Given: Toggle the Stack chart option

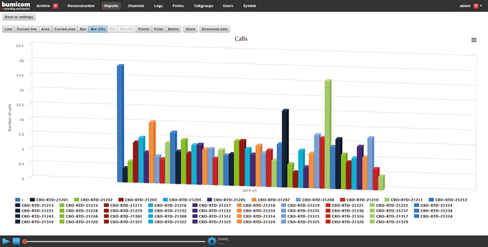Looking at the screenshot, I should (190, 29).
